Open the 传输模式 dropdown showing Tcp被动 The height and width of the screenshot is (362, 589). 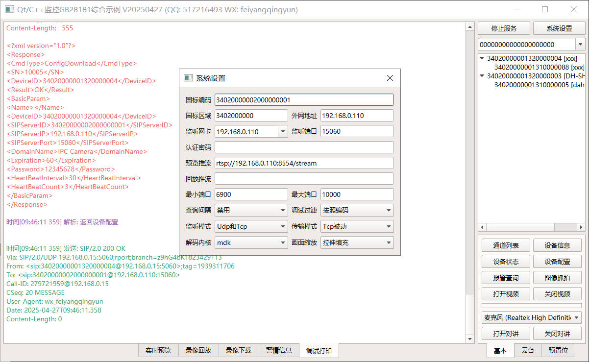point(357,226)
